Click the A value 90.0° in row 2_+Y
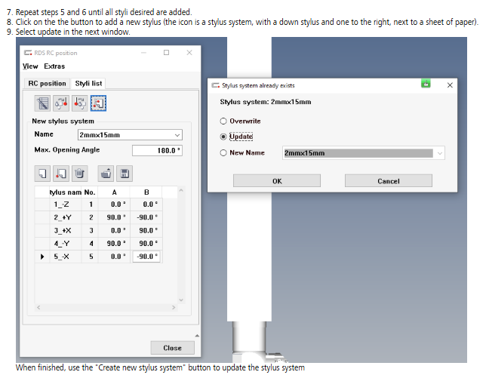The image size is (486, 378). click(x=114, y=217)
